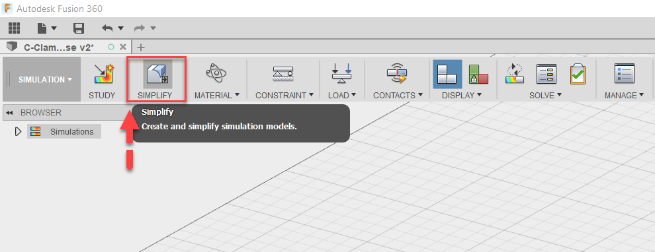The height and width of the screenshot is (252, 655).
Task: Click the Undo arrow
Action: tap(107, 28)
